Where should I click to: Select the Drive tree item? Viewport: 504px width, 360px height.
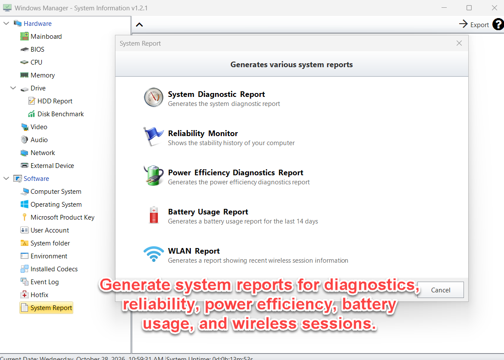tap(38, 88)
